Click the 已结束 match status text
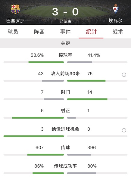This screenshot has height=177, width=131. click(65, 21)
